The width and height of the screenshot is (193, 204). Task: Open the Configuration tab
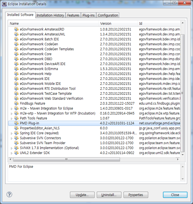point(108,15)
